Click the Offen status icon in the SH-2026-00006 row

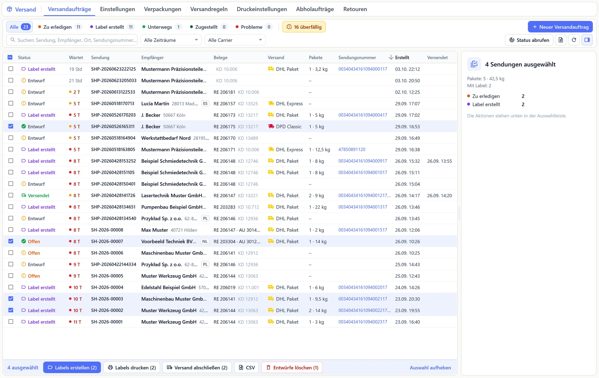24,253
